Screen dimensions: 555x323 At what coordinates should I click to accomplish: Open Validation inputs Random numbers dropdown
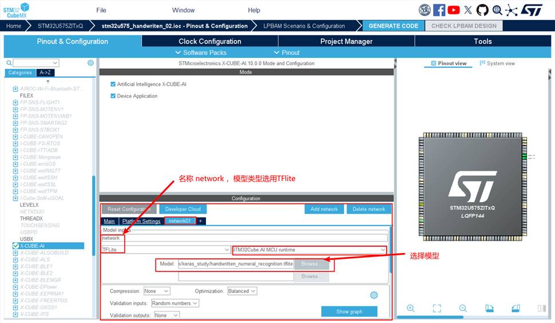coord(175,303)
